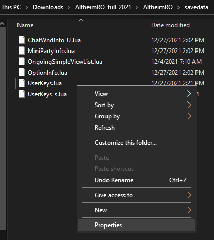Screen dimensions: 214x240
Task: Select the MiniPartyInfo.lua file icon
Action: tap(22, 51)
